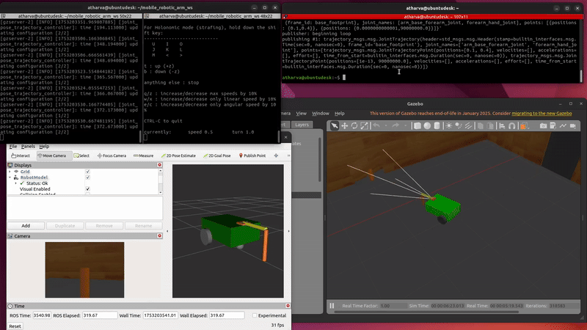Image resolution: width=587 pixels, height=330 pixels.
Task: Switch to Gazebo Layers tab
Action: [x=302, y=125]
